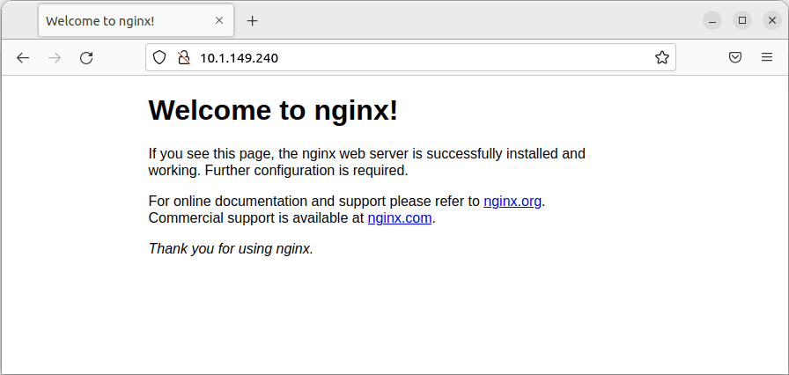The image size is (789, 375).
Task: Click the forward navigation arrow
Action: coord(55,58)
